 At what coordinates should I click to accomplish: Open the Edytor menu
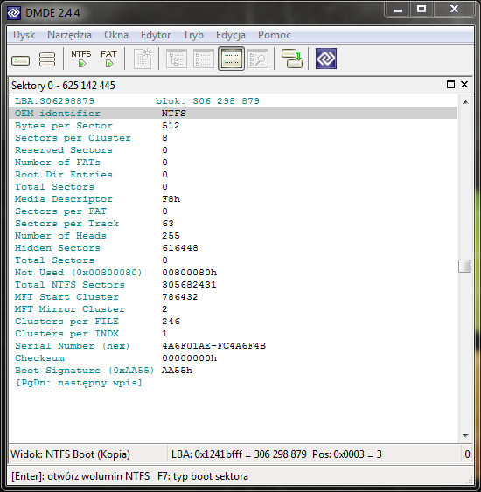(156, 35)
